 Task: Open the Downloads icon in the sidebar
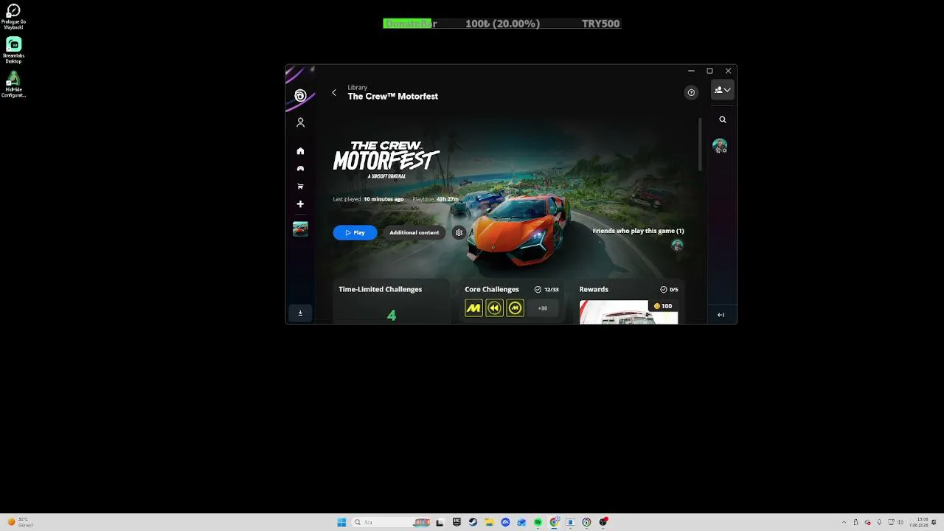(x=300, y=313)
